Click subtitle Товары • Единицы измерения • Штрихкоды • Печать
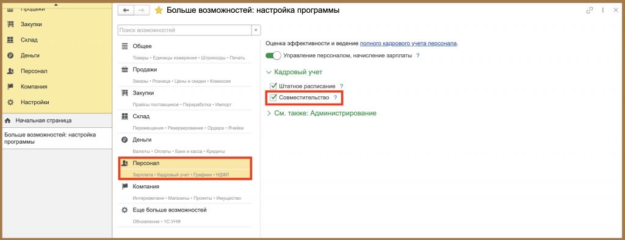Screen dimensions: 625x240 click(189, 58)
